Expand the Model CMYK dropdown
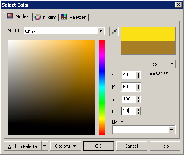The width and height of the screenshot is (184, 155). [101, 31]
